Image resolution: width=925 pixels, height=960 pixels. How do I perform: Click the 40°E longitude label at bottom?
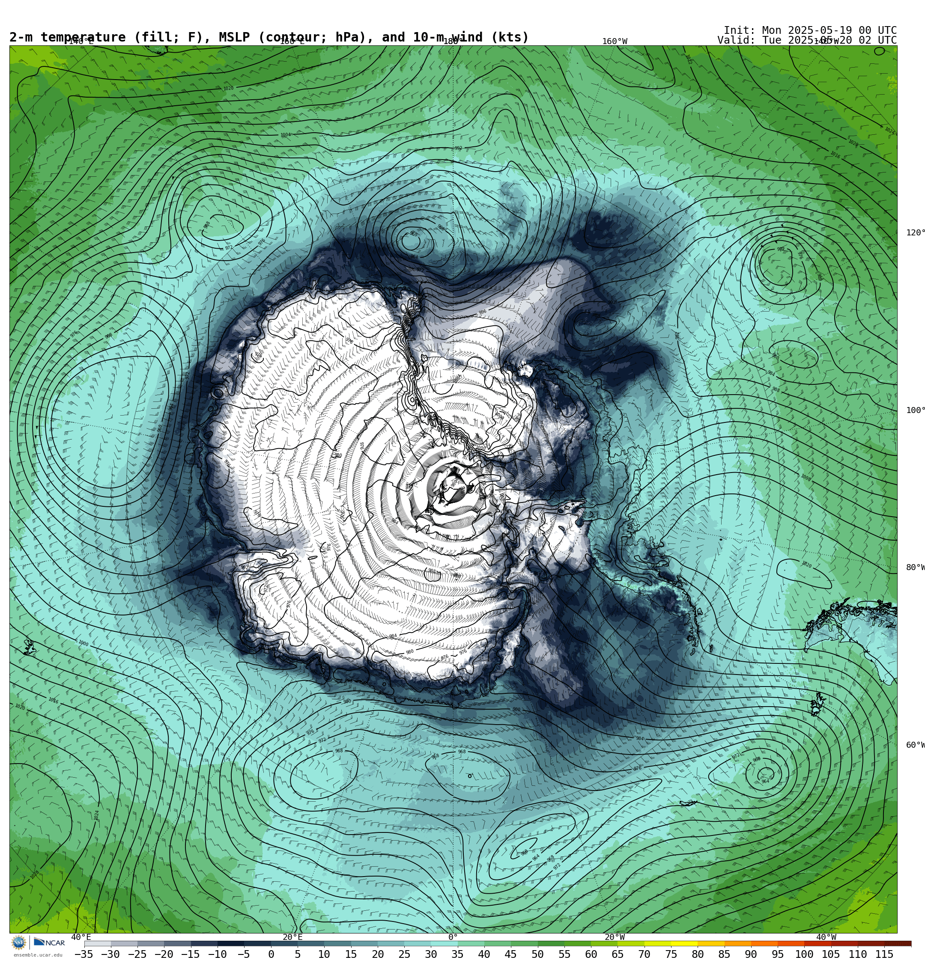(x=81, y=936)
